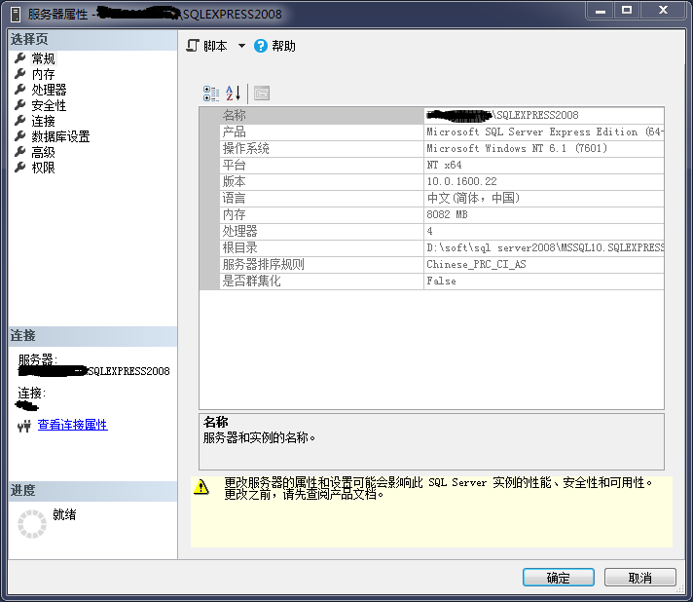The height and width of the screenshot is (602, 693).
Task: Click the root directory path value
Action: [545, 247]
